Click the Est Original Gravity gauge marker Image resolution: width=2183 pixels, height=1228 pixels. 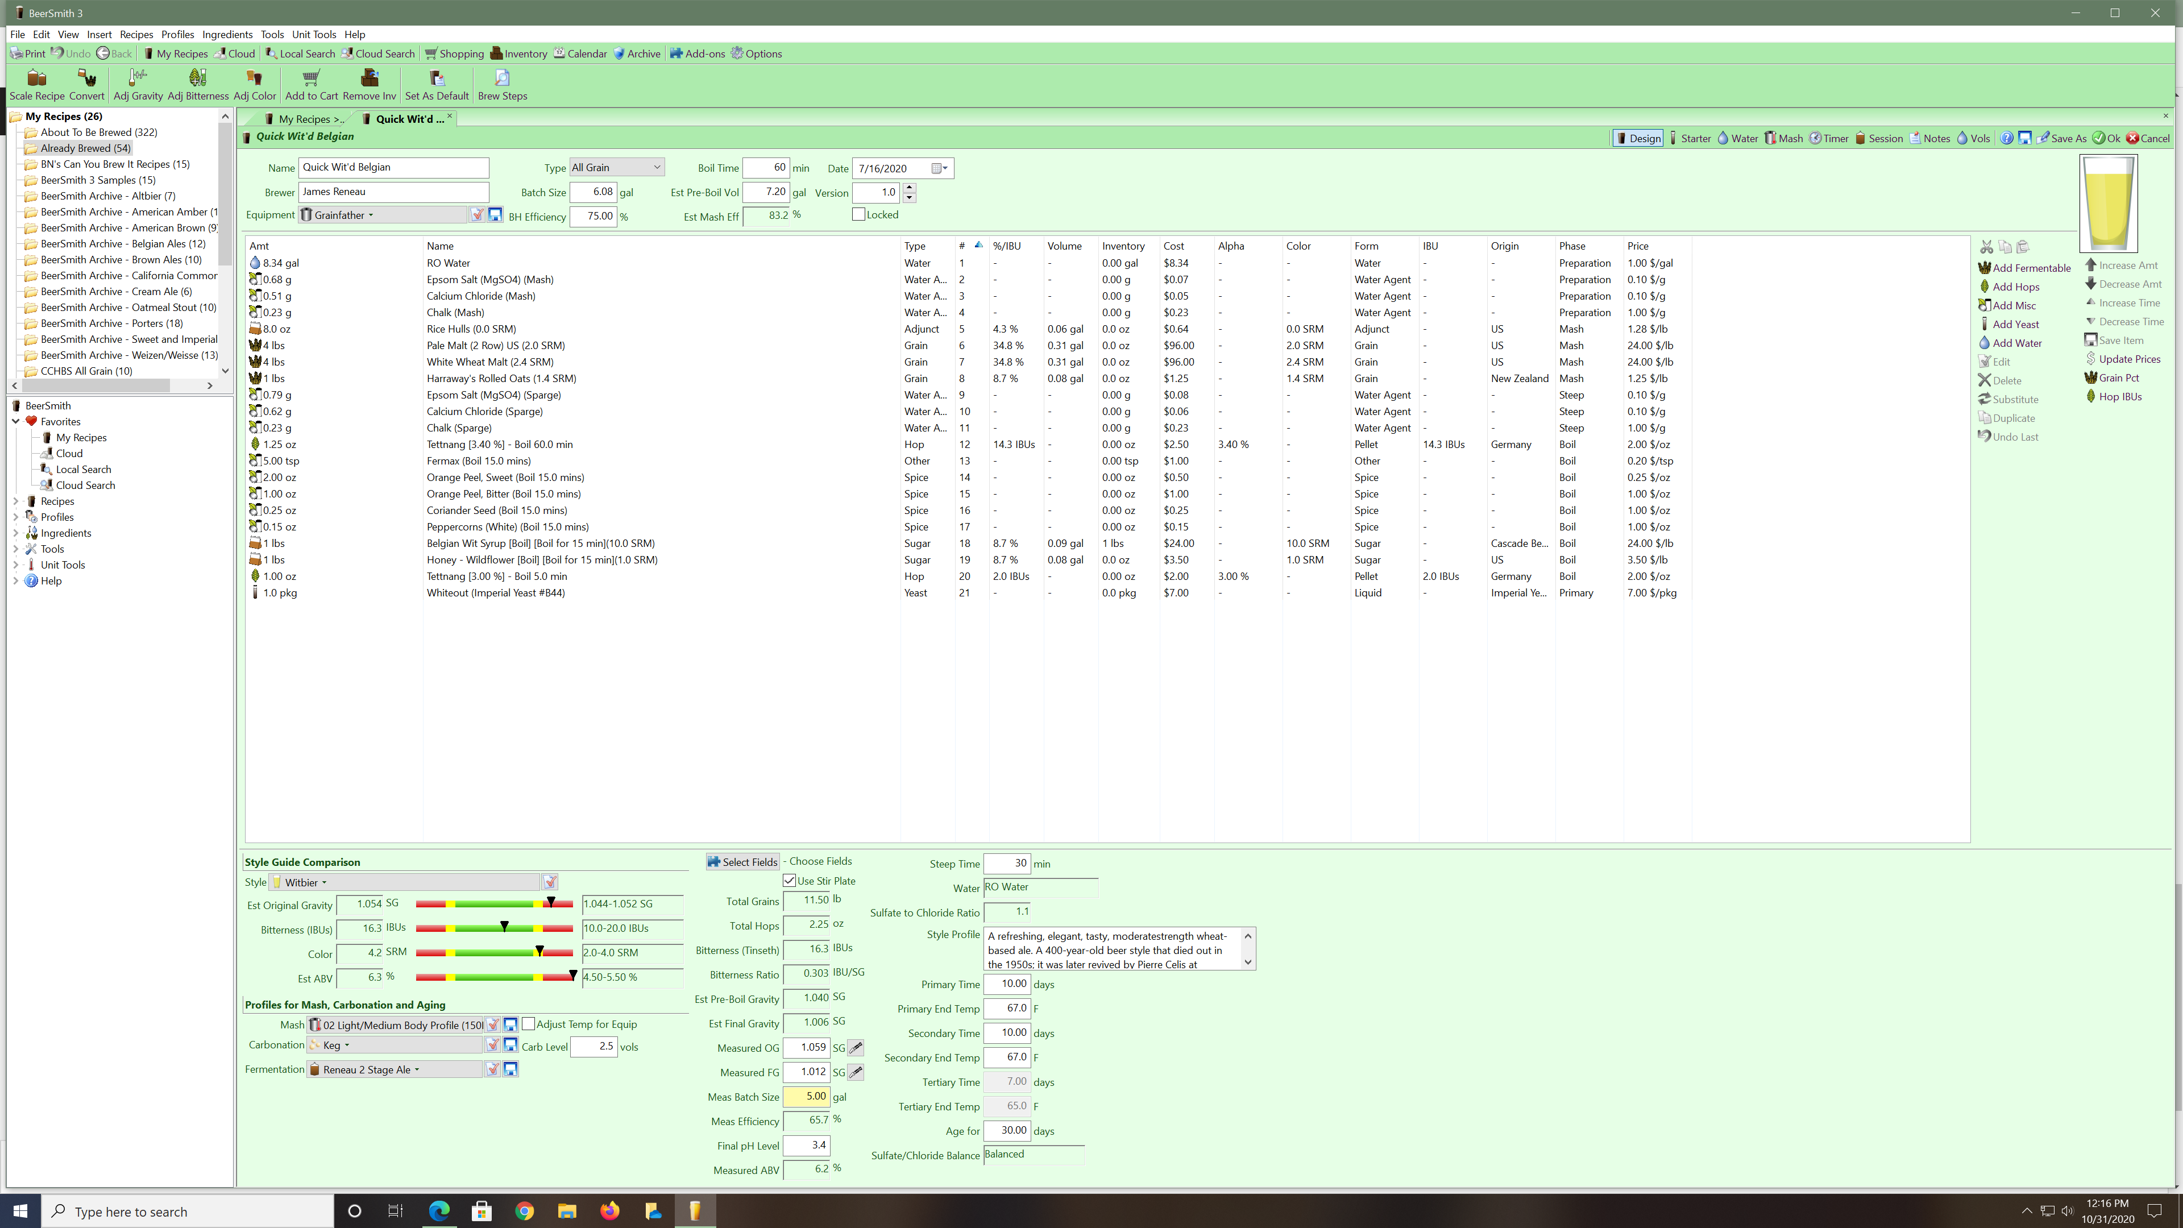pos(551,903)
